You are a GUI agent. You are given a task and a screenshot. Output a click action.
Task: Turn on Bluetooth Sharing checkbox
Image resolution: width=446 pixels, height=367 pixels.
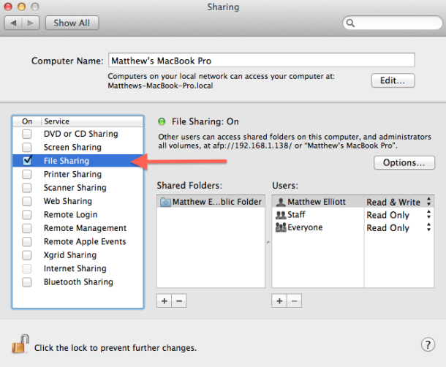[x=27, y=282]
